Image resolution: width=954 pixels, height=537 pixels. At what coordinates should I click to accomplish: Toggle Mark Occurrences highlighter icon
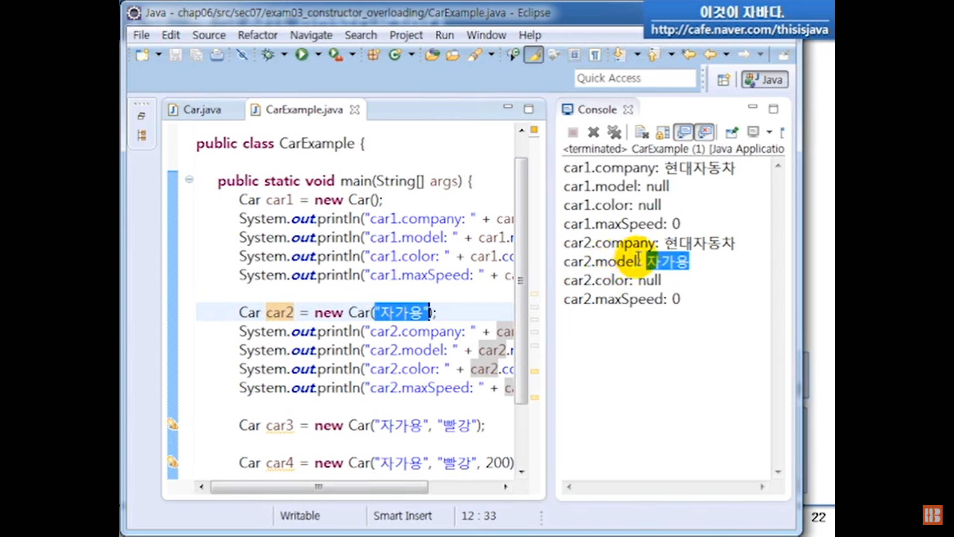coord(534,55)
